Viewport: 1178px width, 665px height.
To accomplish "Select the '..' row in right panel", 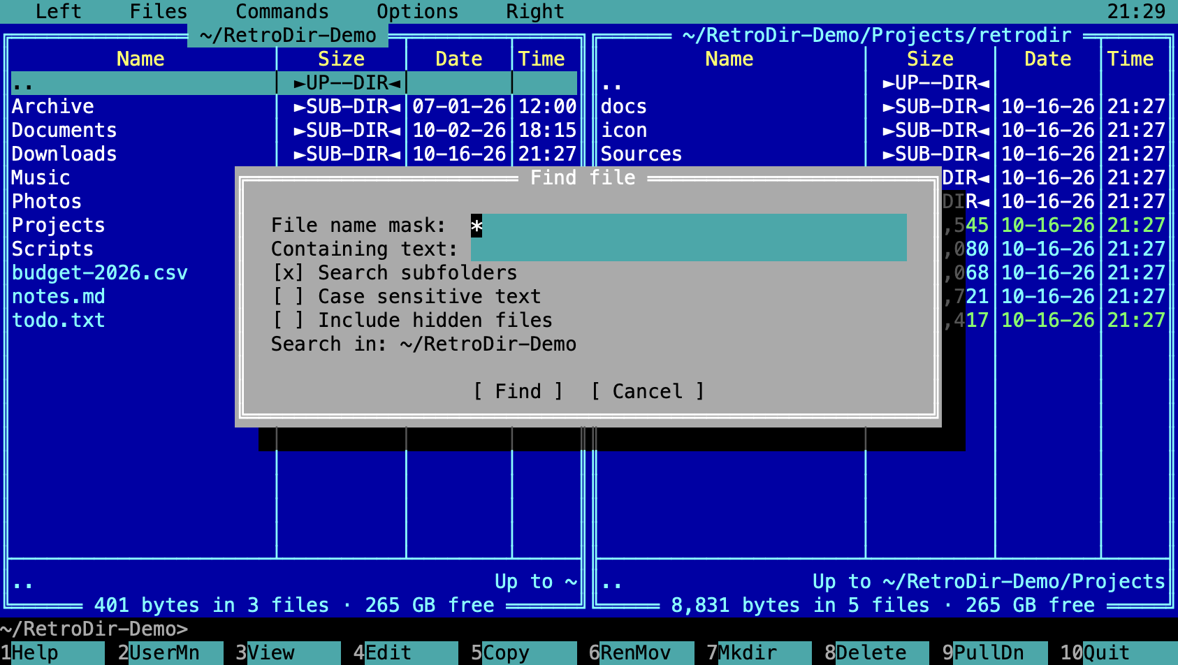I will tap(883, 83).
